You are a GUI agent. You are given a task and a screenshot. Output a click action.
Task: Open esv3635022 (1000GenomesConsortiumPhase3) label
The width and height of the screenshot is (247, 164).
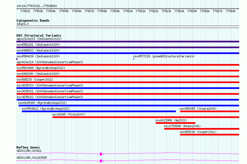click(x=50, y=97)
